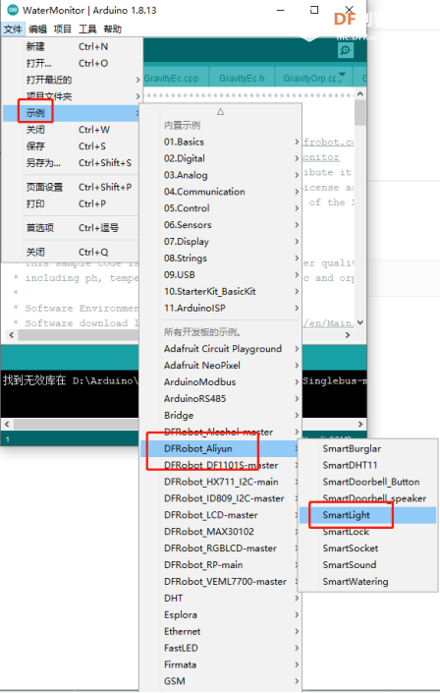Viewport: 440px width, 693px height.
Task: Open the 08.Strings examples submenu
Action: [x=221, y=259]
